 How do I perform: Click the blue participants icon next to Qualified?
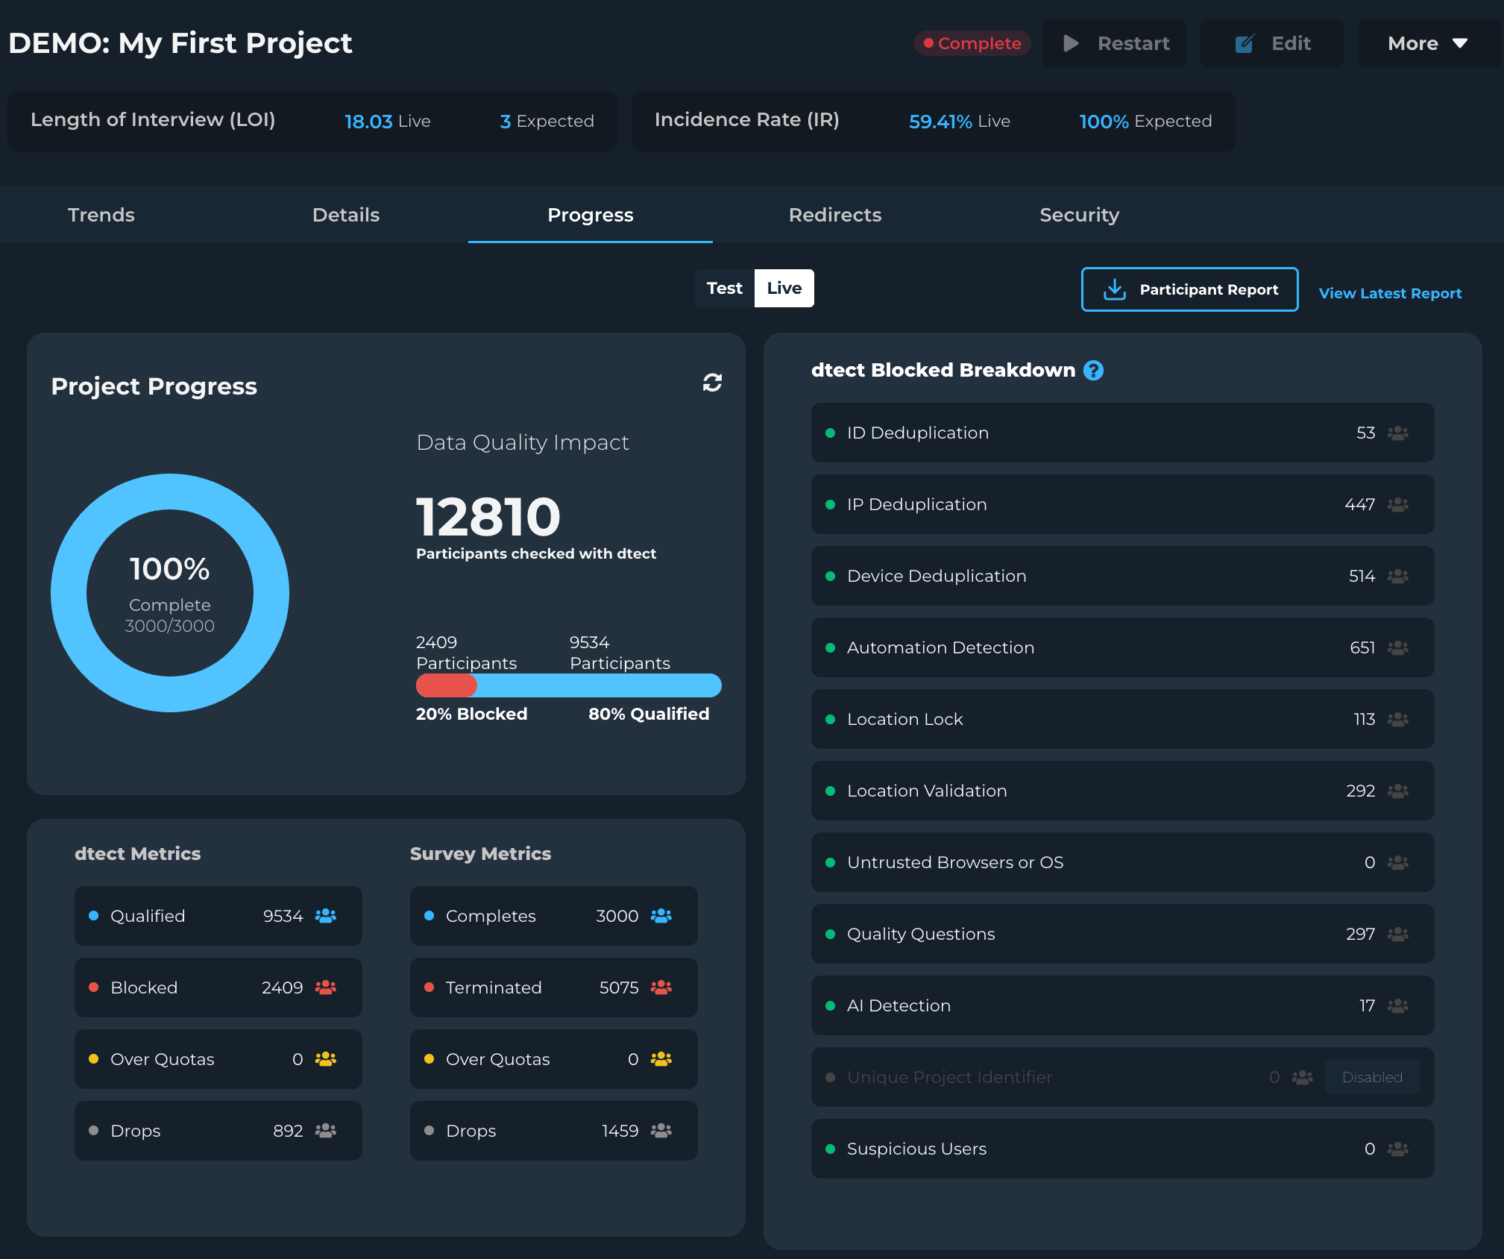coord(326,916)
